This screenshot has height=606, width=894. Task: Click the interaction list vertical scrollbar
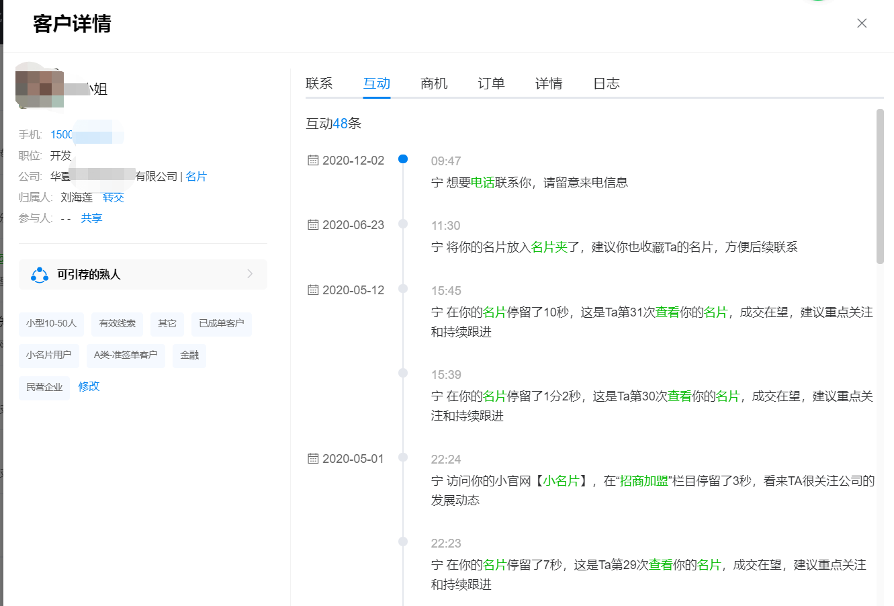pyautogui.click(x=880, y=187)
